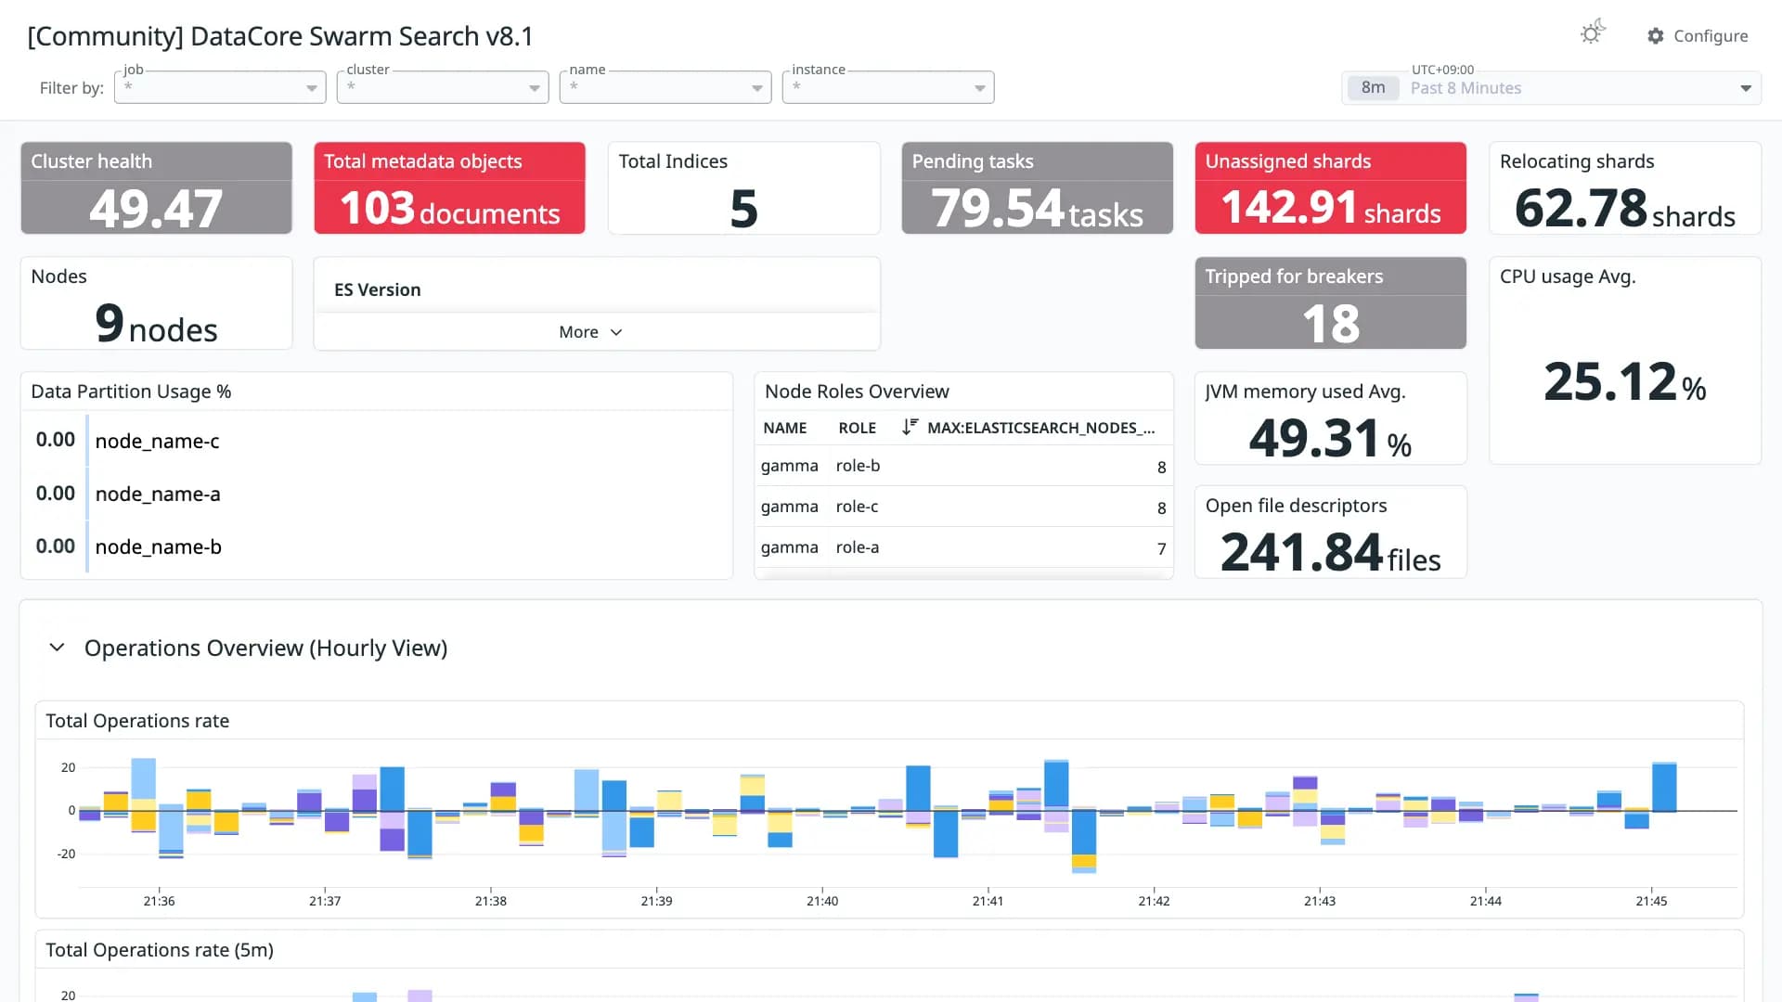Viewport: 1782px width, 1002px height.
Task: Expand ES Version with More button
Action: [590, 332]
